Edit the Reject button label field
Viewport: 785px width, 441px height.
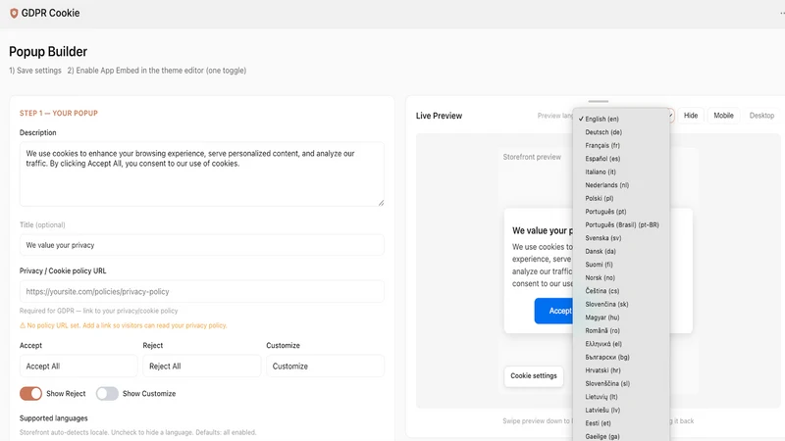point(202,366)
